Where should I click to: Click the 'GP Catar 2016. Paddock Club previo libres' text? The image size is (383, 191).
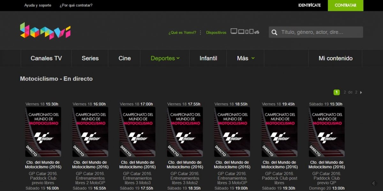coord(43,178)
